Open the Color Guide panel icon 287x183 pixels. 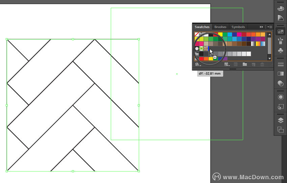point(280,18)
